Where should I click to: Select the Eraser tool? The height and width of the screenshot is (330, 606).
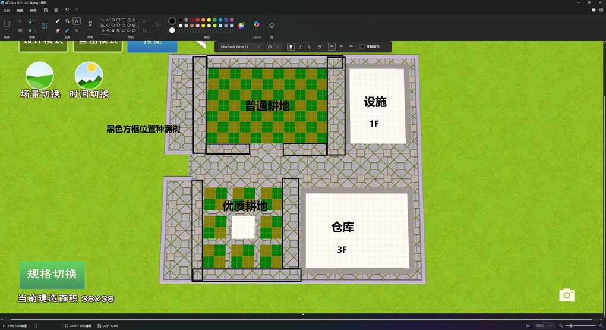tap(58, 30)
